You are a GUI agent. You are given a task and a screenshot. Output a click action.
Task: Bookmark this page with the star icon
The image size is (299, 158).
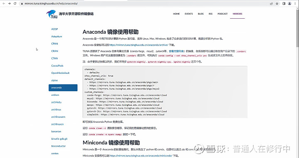tap(277, 4)
